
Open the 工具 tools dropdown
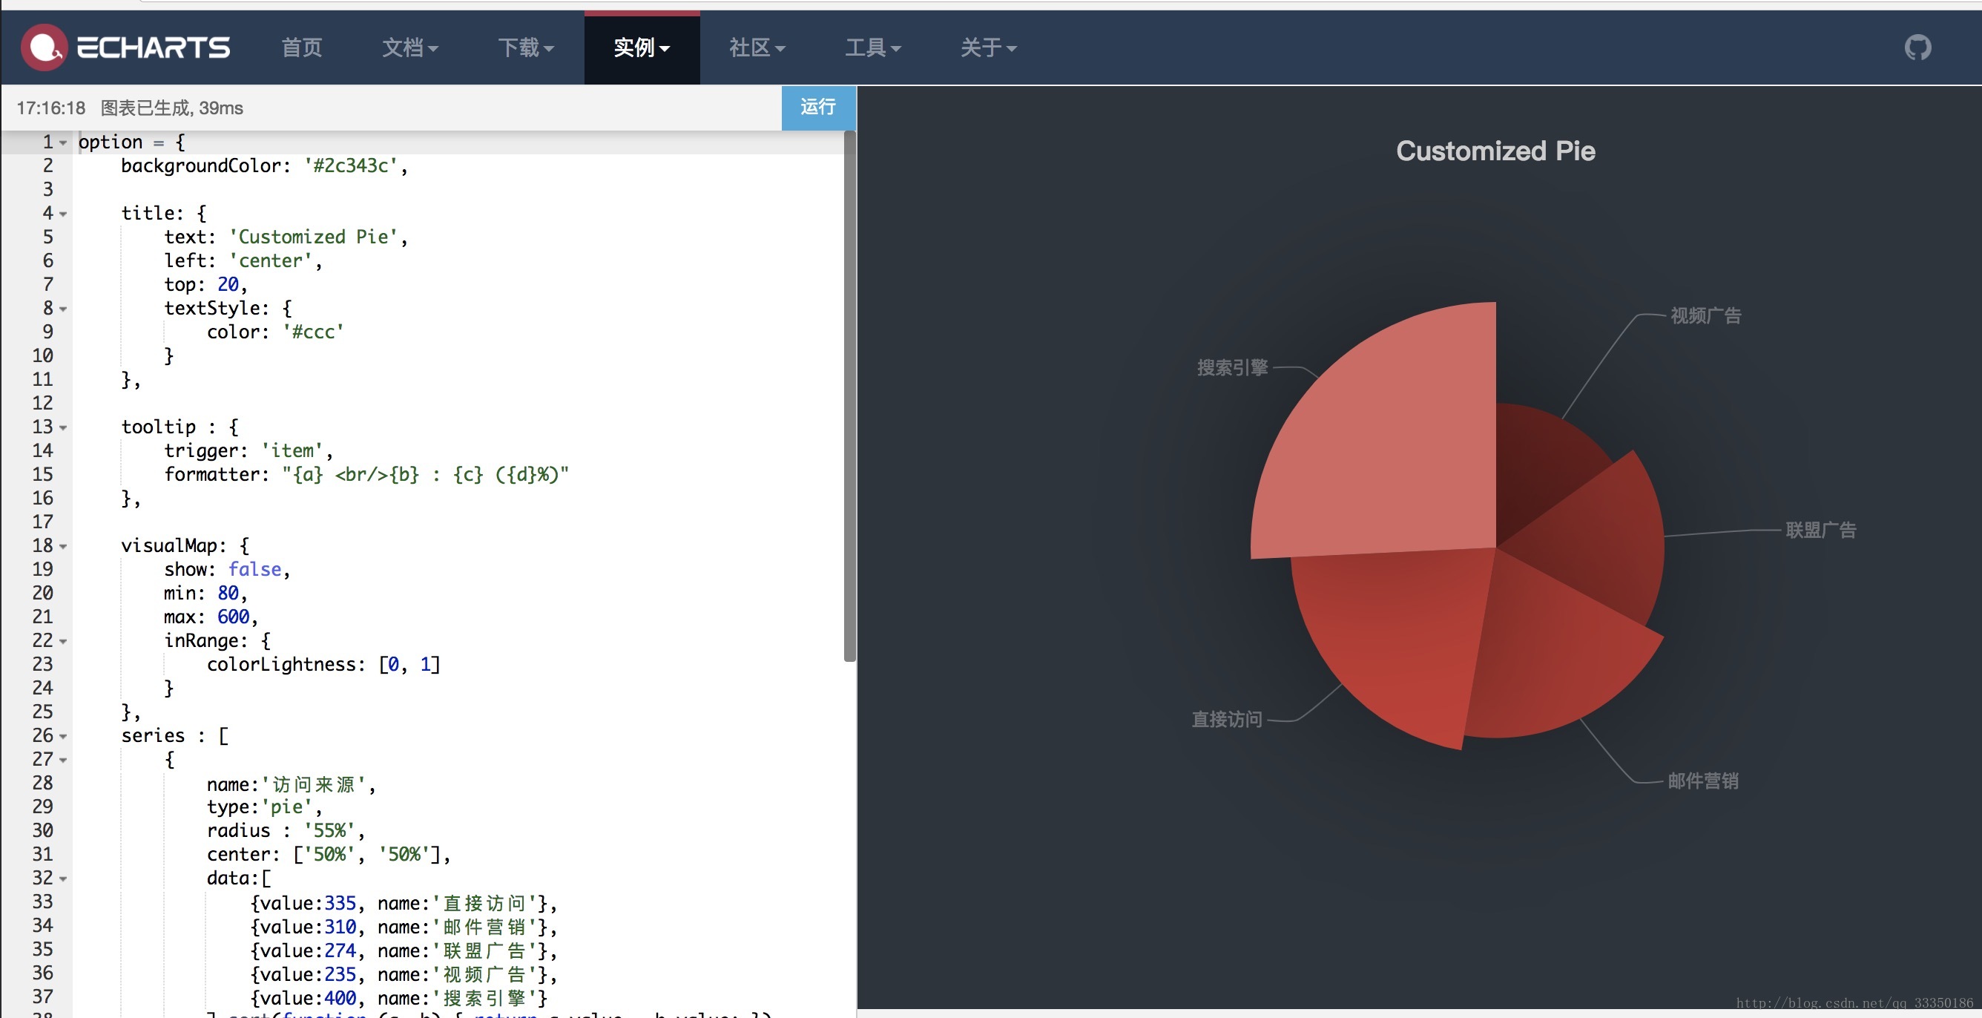click(x=872, y=47)
